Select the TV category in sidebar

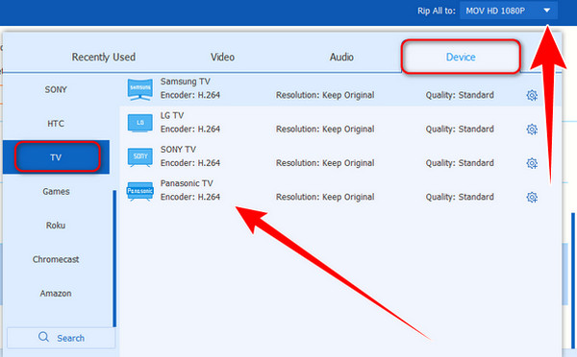pos(56,157)
